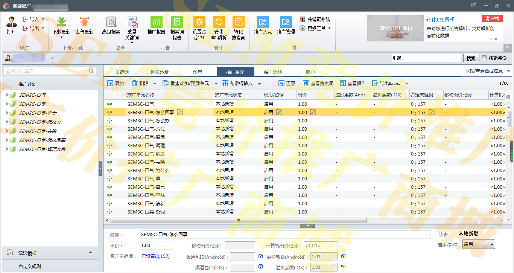
Task: Open 高级搜索 advanced search tool
Action: coord(111,22)
